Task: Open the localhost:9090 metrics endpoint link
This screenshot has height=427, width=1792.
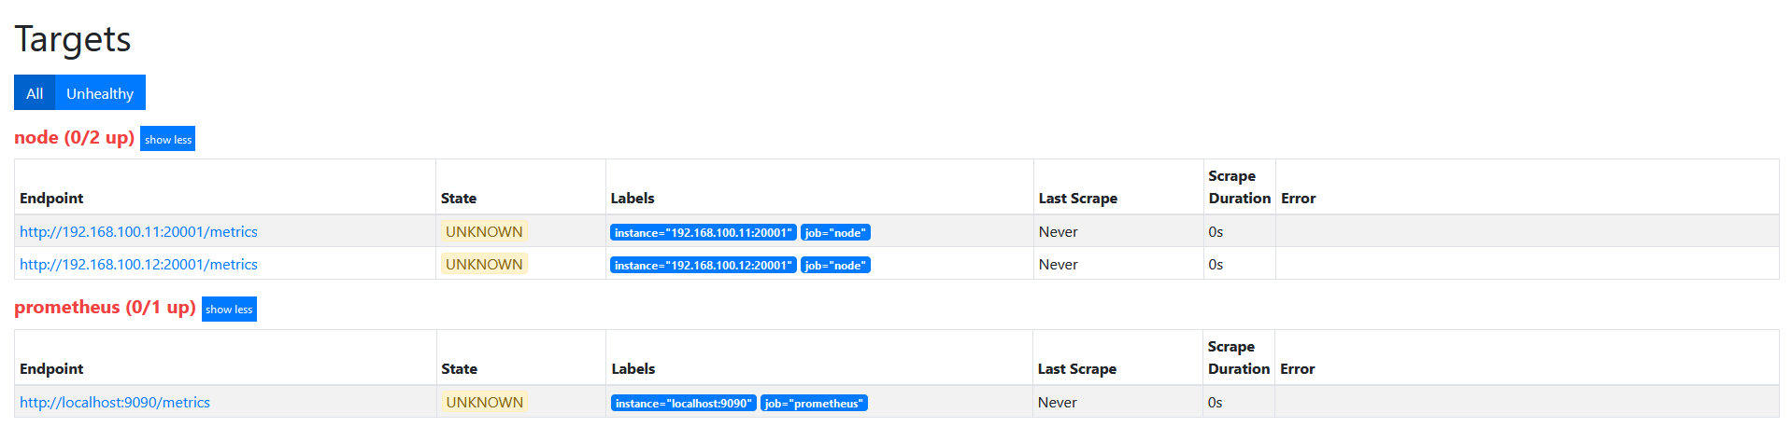Action: (115, 403)
